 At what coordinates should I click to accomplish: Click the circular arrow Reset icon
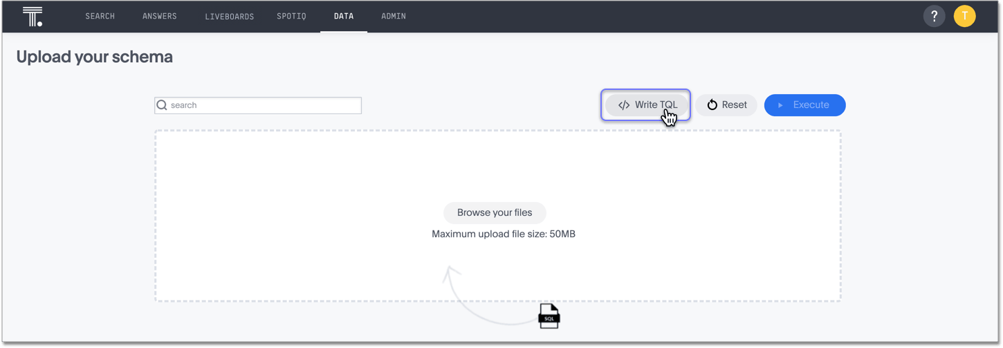712,105
